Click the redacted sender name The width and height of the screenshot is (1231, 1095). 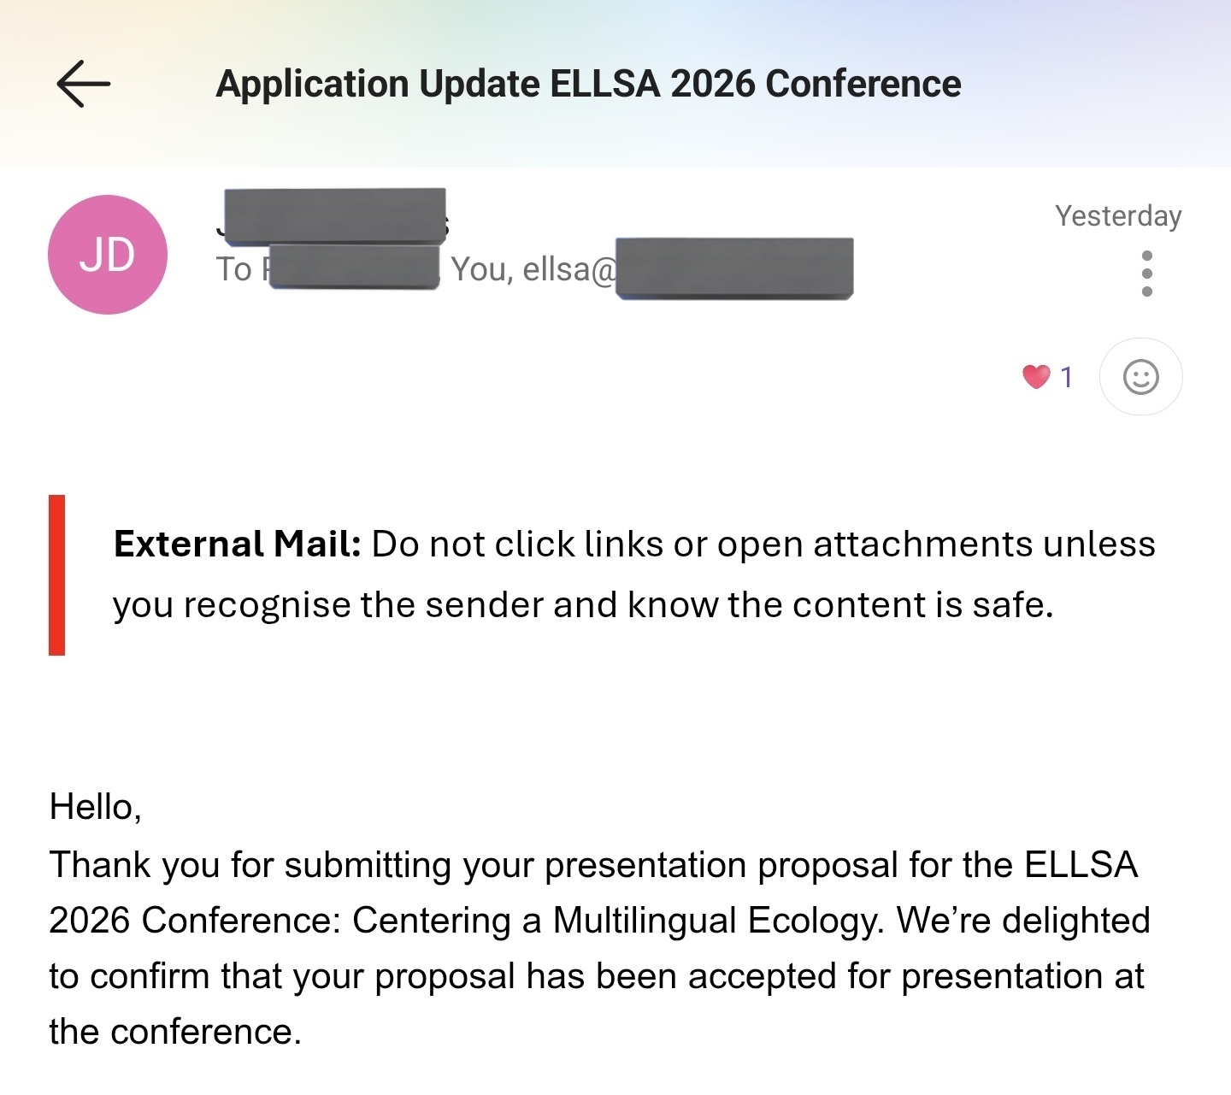334,215
